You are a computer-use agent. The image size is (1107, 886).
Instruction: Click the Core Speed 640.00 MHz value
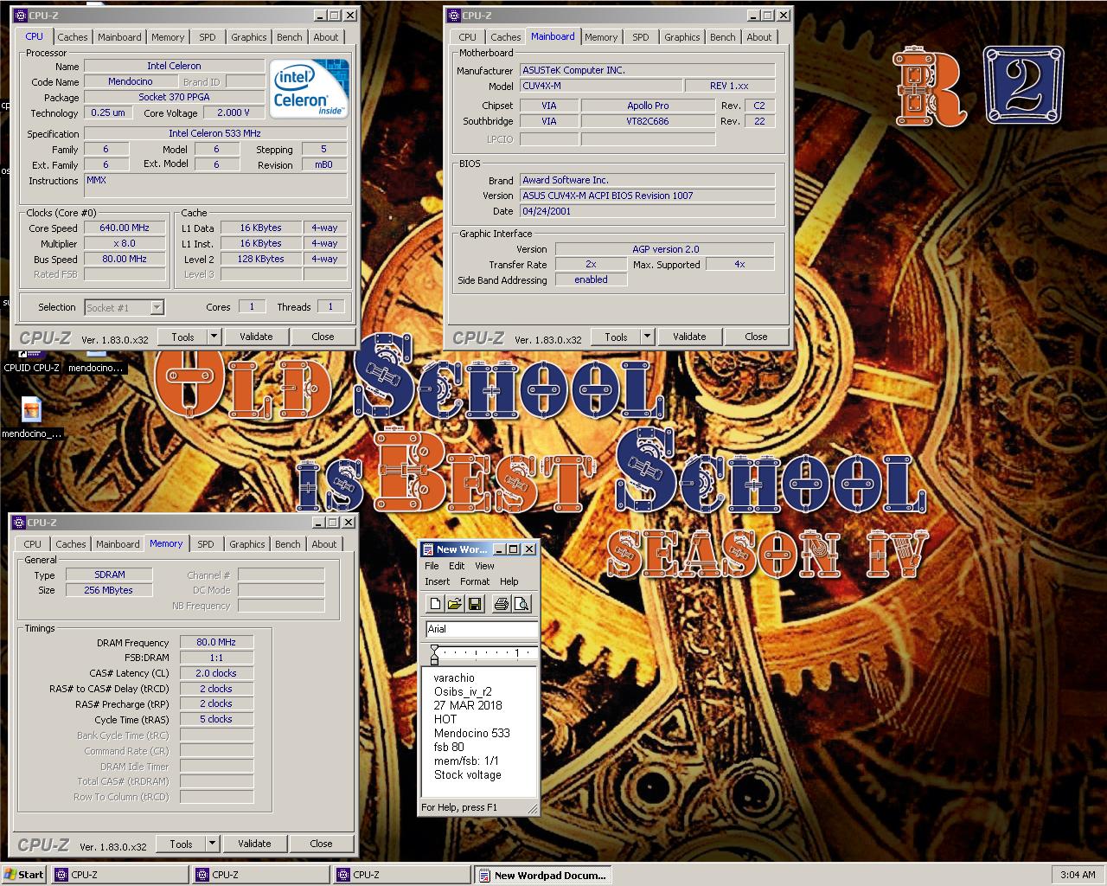[125, 228]
